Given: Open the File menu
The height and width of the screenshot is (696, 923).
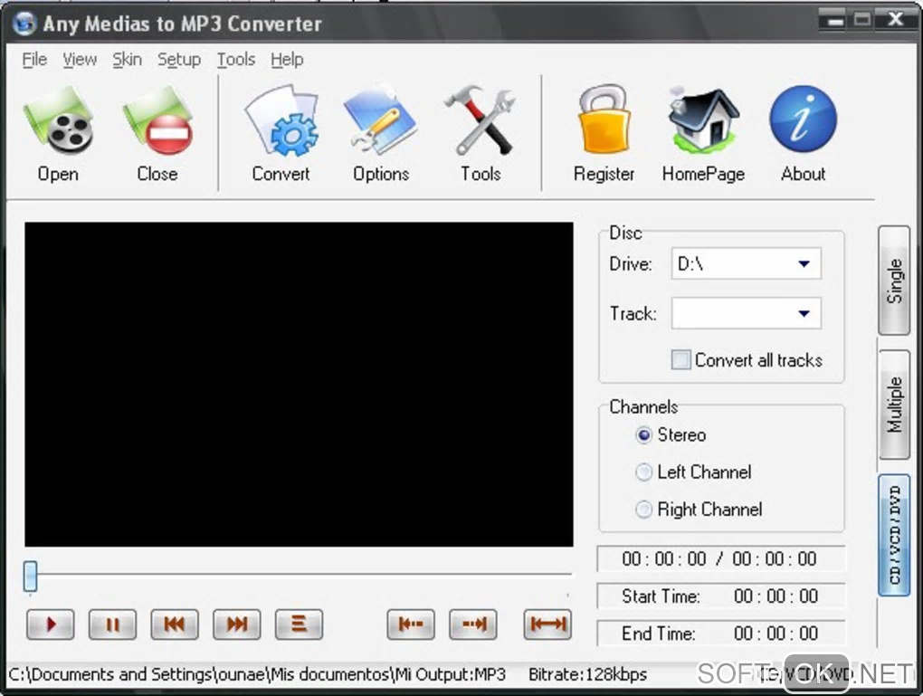Looking at the screenshot, I should (x=34, y=60).
